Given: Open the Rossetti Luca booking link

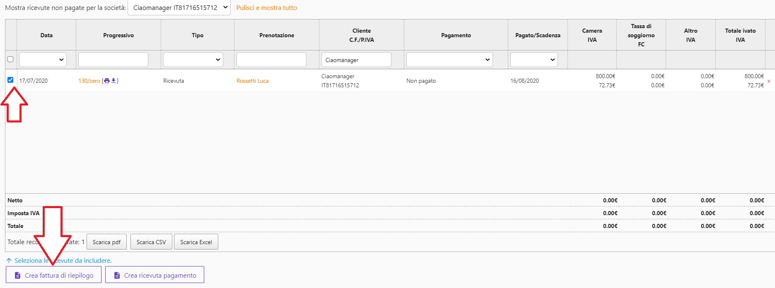Looking at the screenshot, I should [x=252, y=81].
